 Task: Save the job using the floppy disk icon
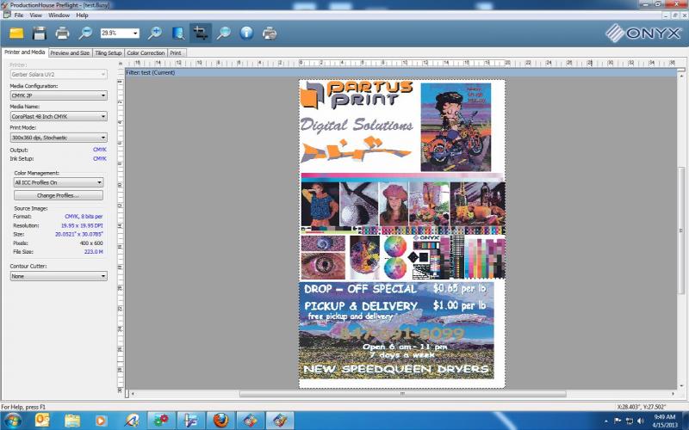tap(40, 33)
